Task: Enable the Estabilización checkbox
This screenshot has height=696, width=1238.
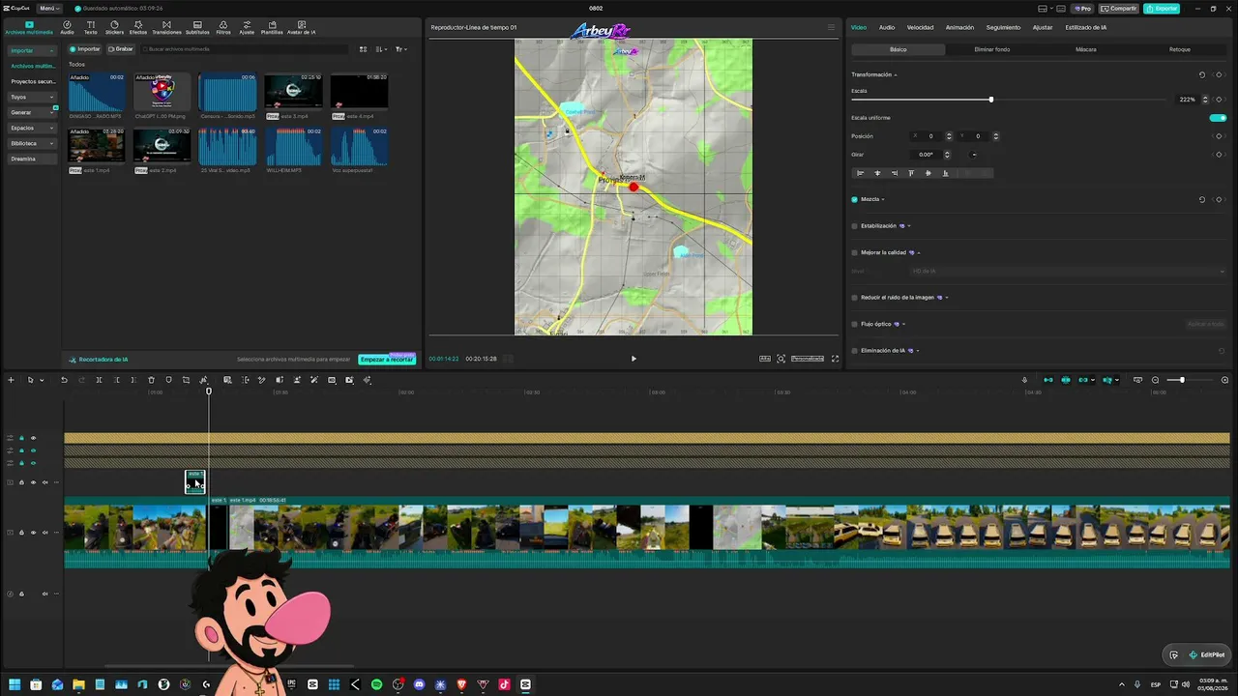Action: 854,226
